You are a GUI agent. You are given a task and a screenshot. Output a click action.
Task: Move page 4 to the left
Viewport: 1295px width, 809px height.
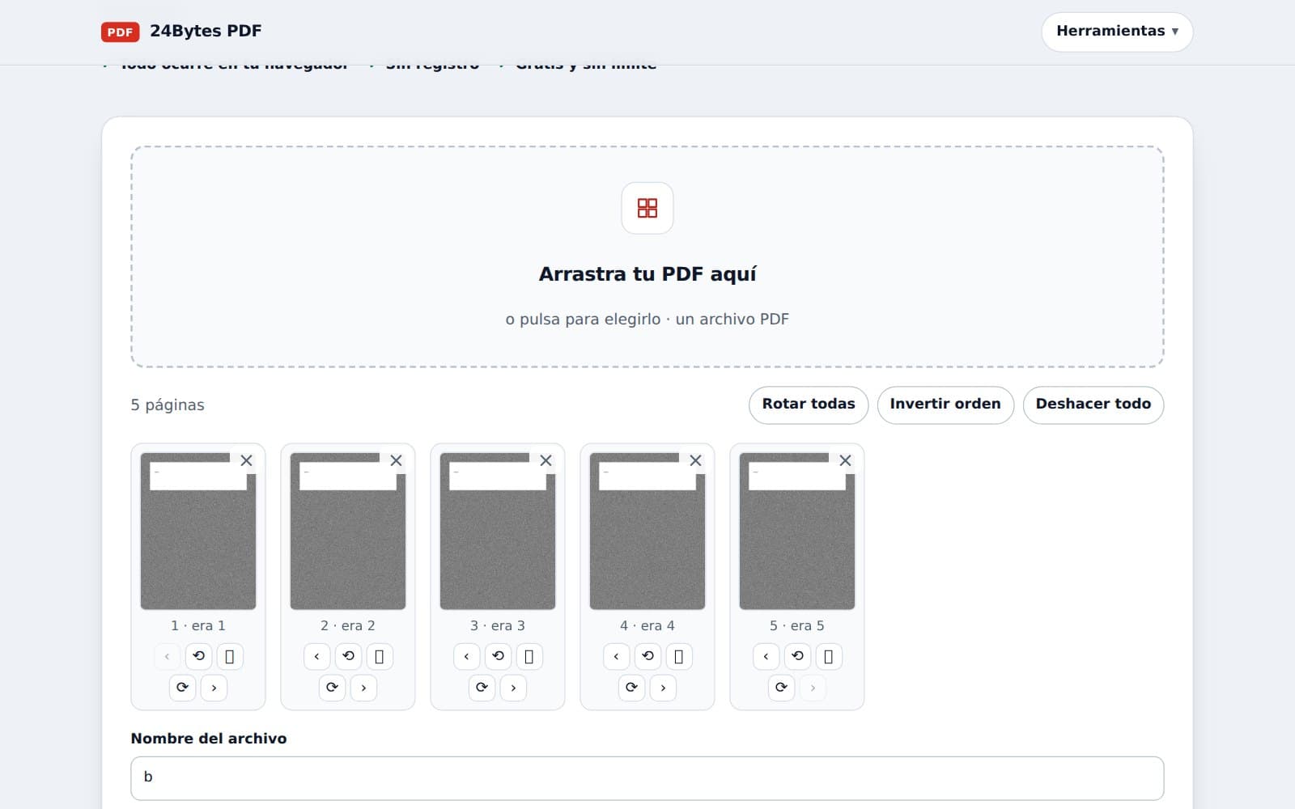pyautogui.click(x=616, y=656)
